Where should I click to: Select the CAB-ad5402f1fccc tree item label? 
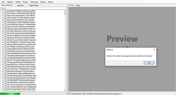20,64
